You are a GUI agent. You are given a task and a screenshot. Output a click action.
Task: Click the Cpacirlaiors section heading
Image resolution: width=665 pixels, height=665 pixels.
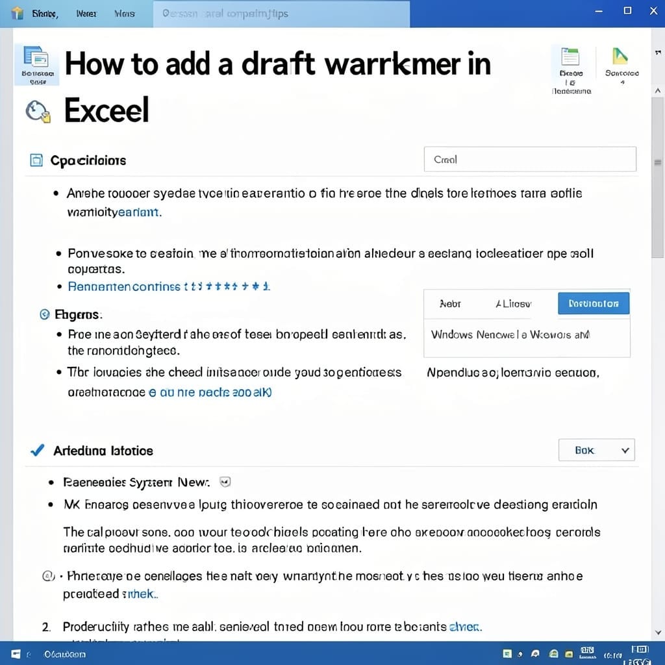point(88,160)
